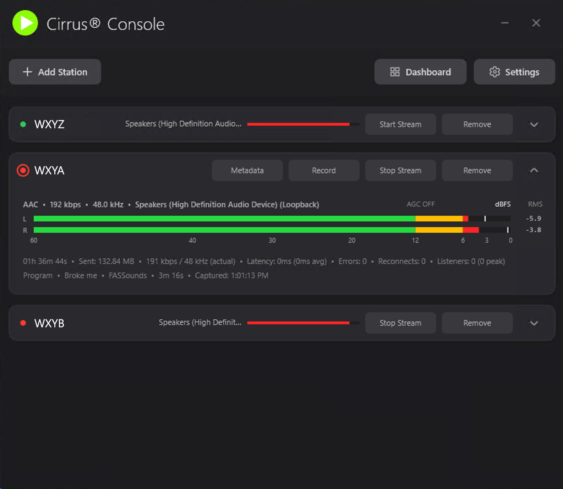Start Stream for the WXYZ station
This screenshot has height=489, width=563.
click(x=400, y=124)
